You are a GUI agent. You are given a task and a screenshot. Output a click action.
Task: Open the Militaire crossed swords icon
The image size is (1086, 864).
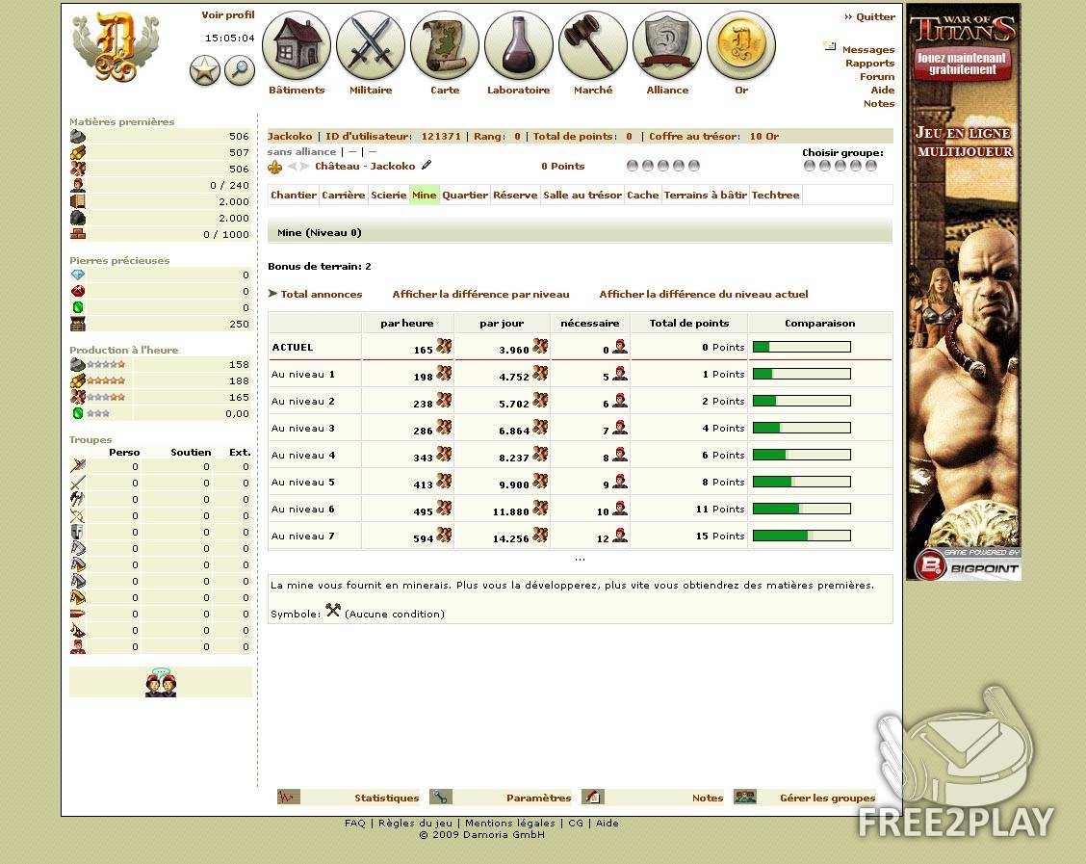[371, 45]
